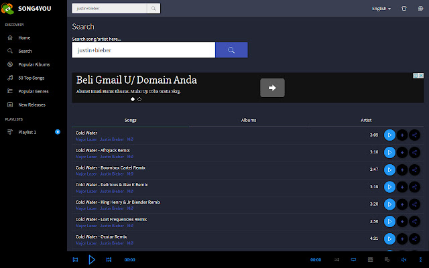The image size is (429, 268).
Task: Share Cold Water - Lost Frequencies Remix
Action: point(414,222)
